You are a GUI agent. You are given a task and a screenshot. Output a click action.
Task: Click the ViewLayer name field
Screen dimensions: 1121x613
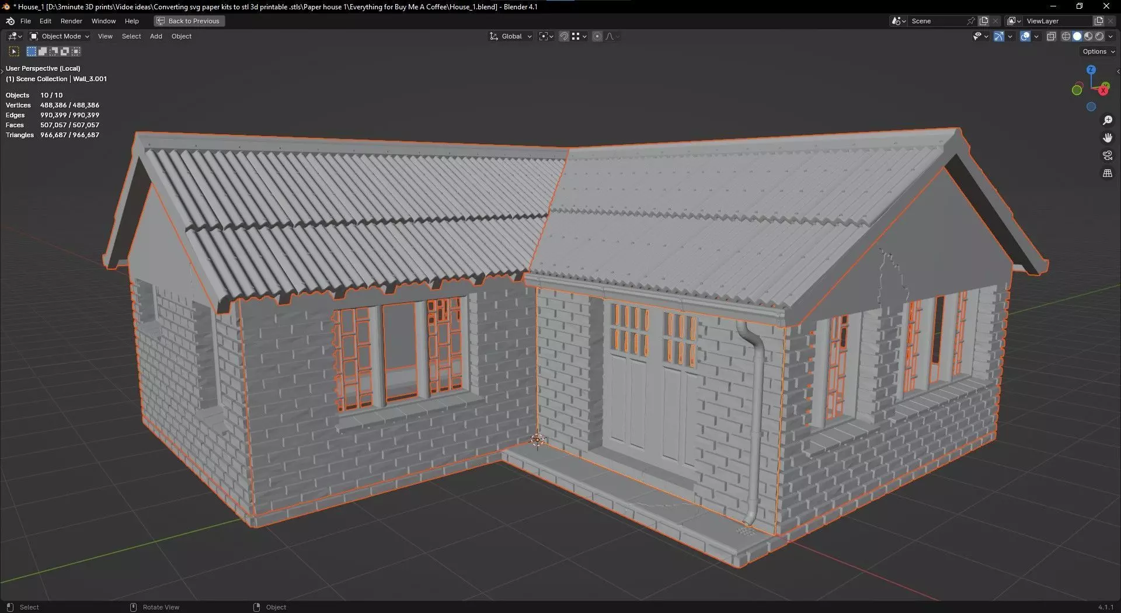1058,21
